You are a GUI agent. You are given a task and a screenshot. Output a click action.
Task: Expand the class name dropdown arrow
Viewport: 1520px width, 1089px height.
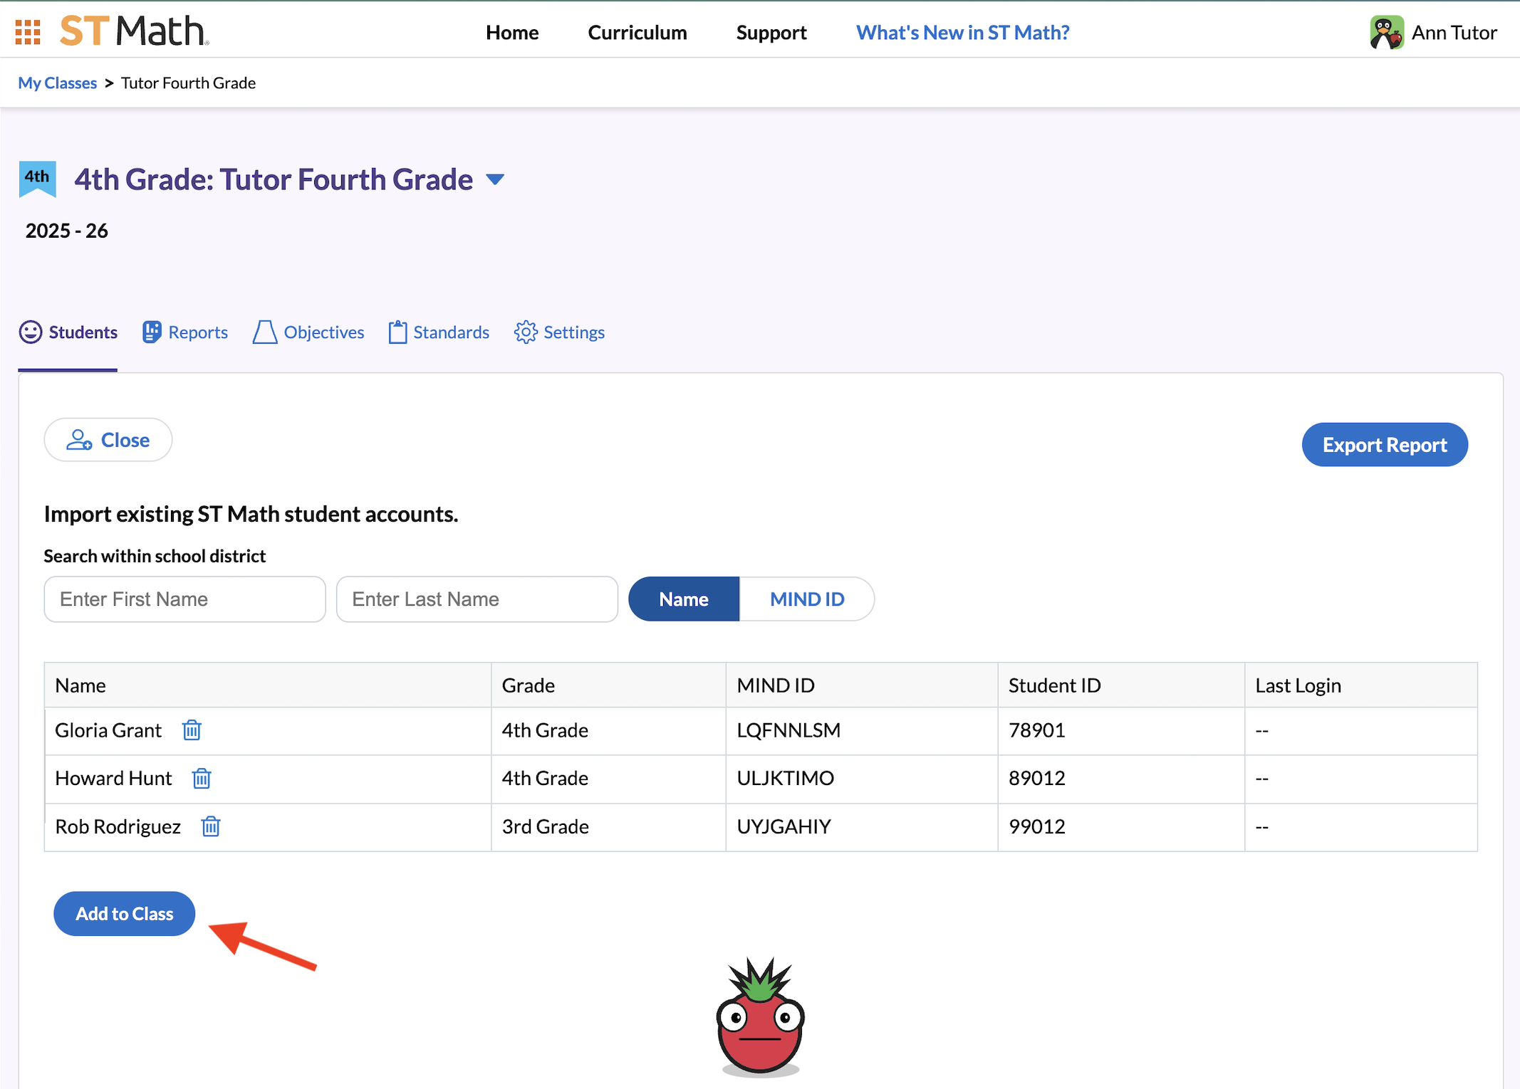[x=496, y=179]
